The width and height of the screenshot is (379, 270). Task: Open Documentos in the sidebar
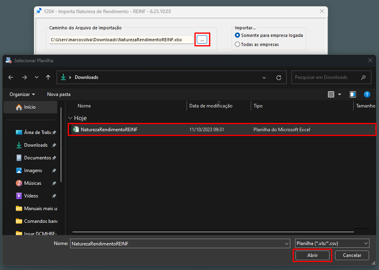(x=36, y=158)
